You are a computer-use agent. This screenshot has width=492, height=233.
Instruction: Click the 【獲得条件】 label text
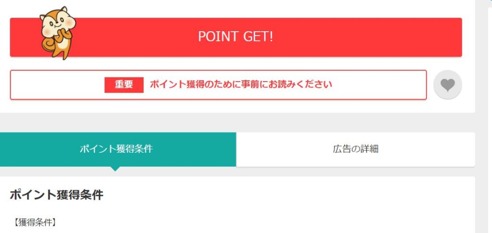point(35,223)
